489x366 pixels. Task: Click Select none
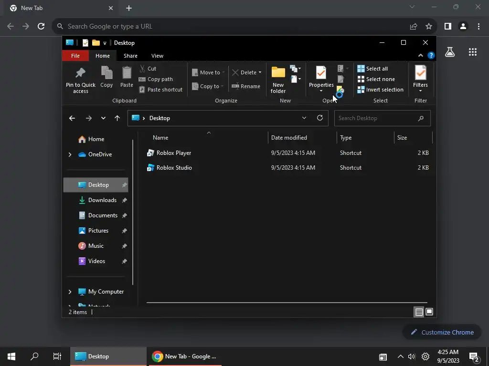click(x=376, y=79)
